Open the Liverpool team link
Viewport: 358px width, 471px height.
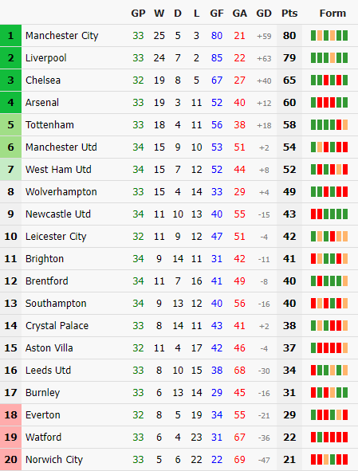45,57
